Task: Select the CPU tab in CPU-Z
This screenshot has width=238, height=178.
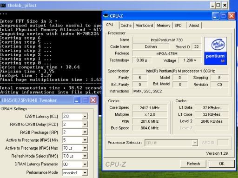Action: pyautogui.click(x=110, y=25)
